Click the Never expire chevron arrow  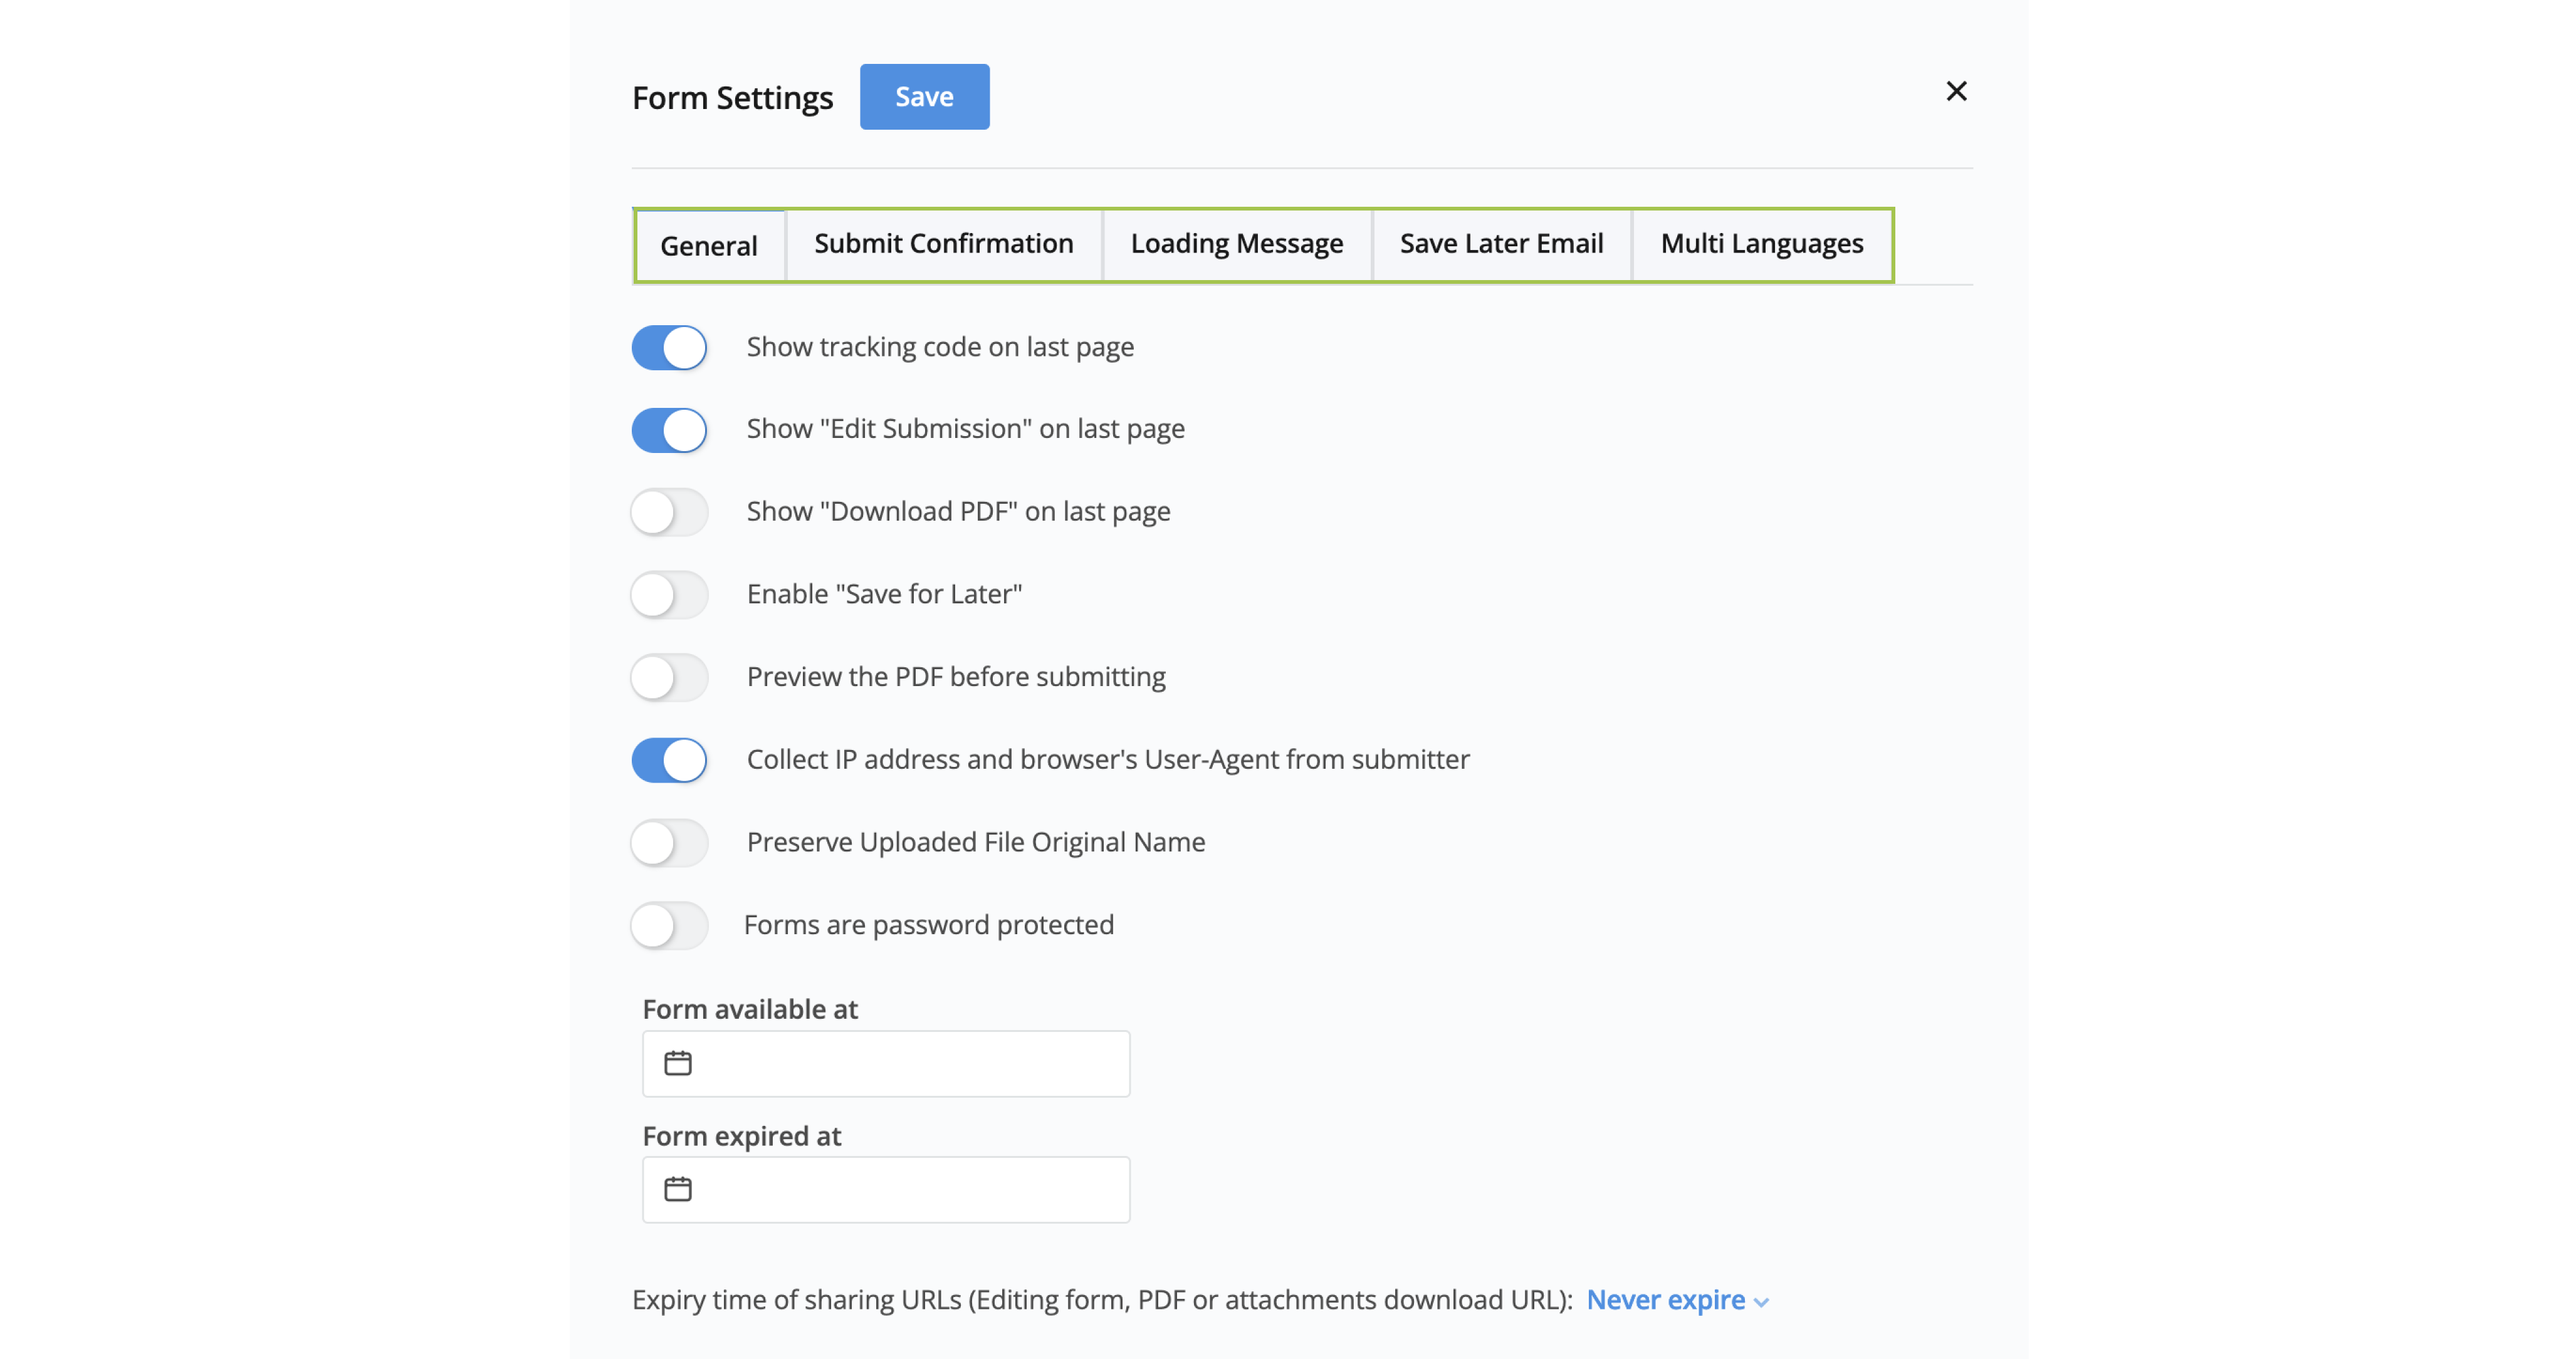pos(1762,1302)
